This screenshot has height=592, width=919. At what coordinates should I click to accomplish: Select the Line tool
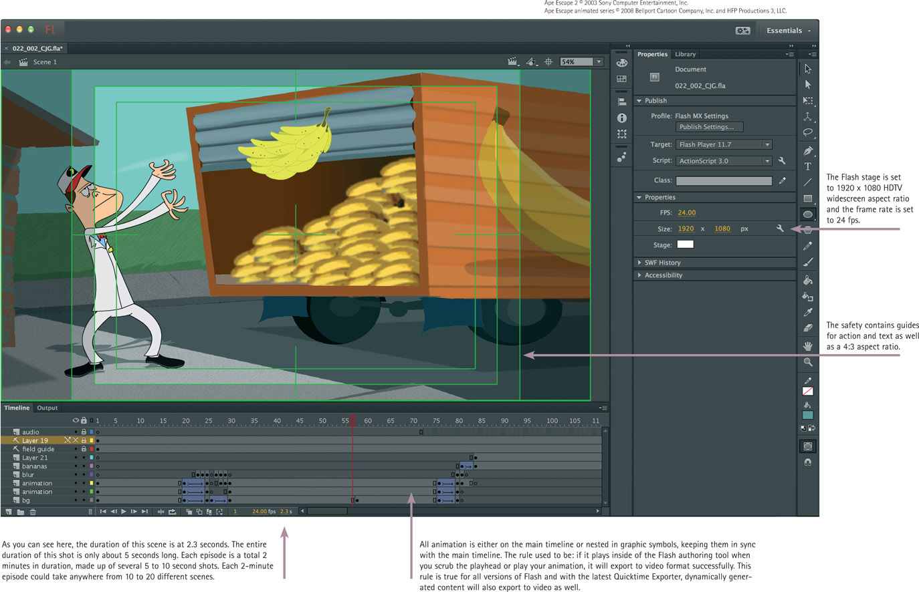pyautogui.click(x=808, y=182)
